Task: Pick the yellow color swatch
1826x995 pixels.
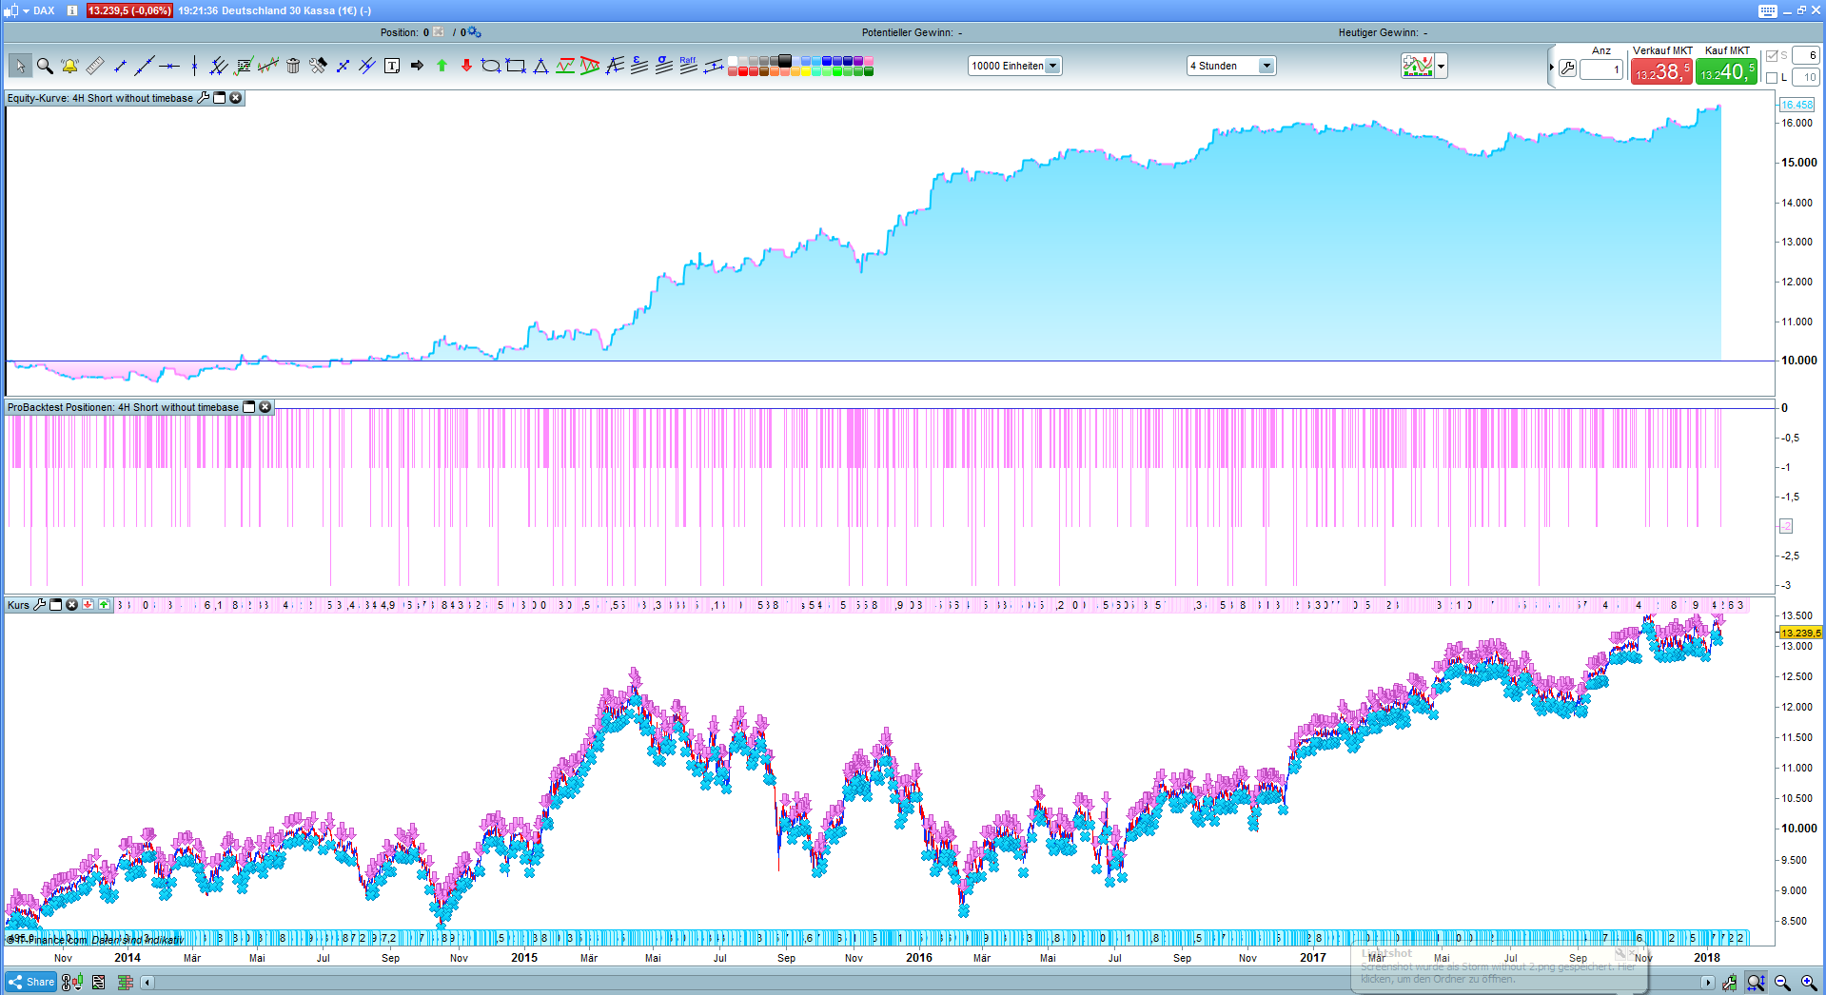Action: tap(806, 71)
